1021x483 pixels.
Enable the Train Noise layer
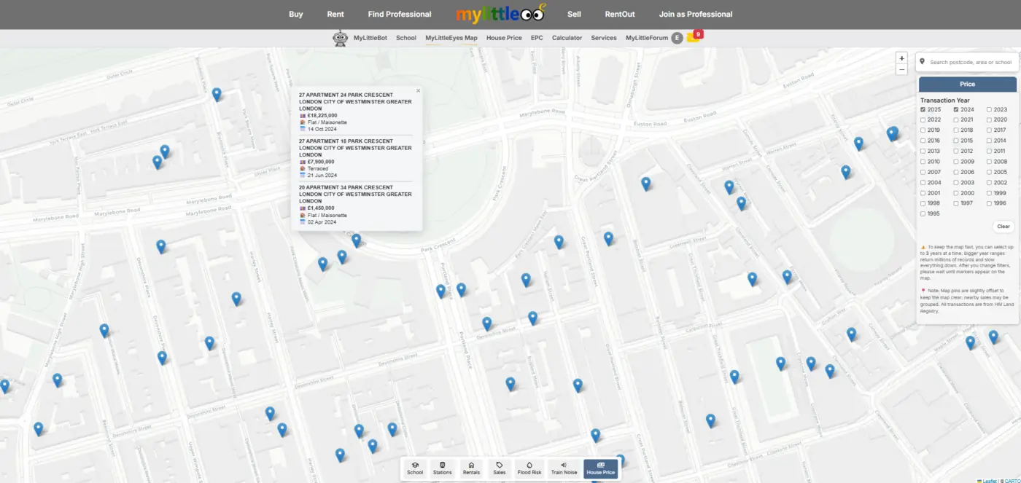(564, 468)
